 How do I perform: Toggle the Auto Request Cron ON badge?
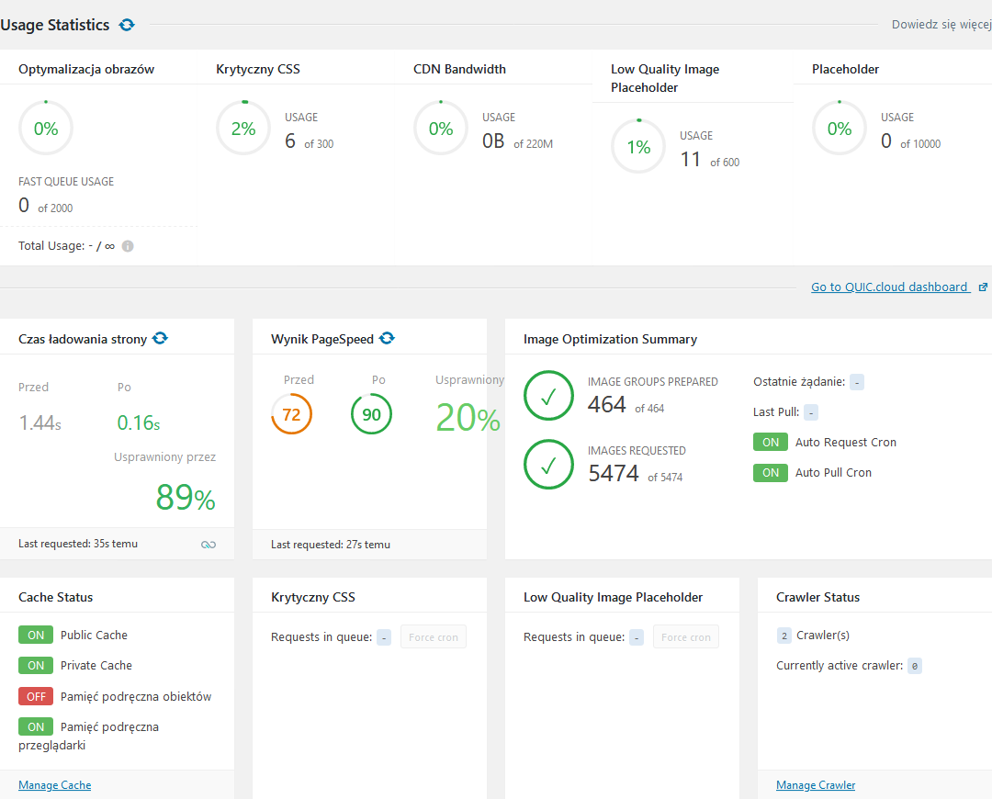point(771,442)
